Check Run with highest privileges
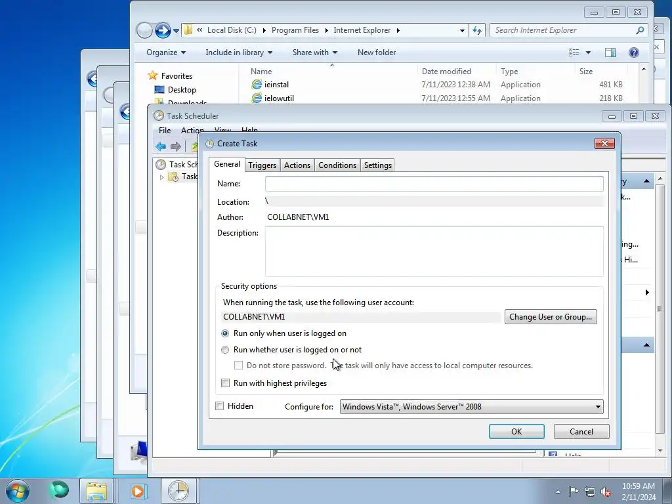 pos(226,383)
